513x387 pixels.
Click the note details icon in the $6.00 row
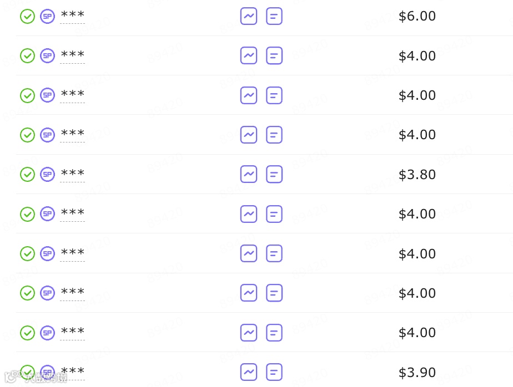(274, 16)
